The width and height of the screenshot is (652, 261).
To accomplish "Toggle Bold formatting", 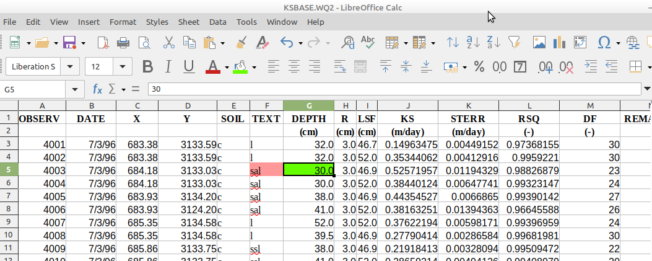I will (147, 66).
